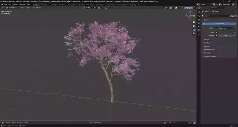
Task: Open the Texture properties tab
Action: [x=199, y=35]
